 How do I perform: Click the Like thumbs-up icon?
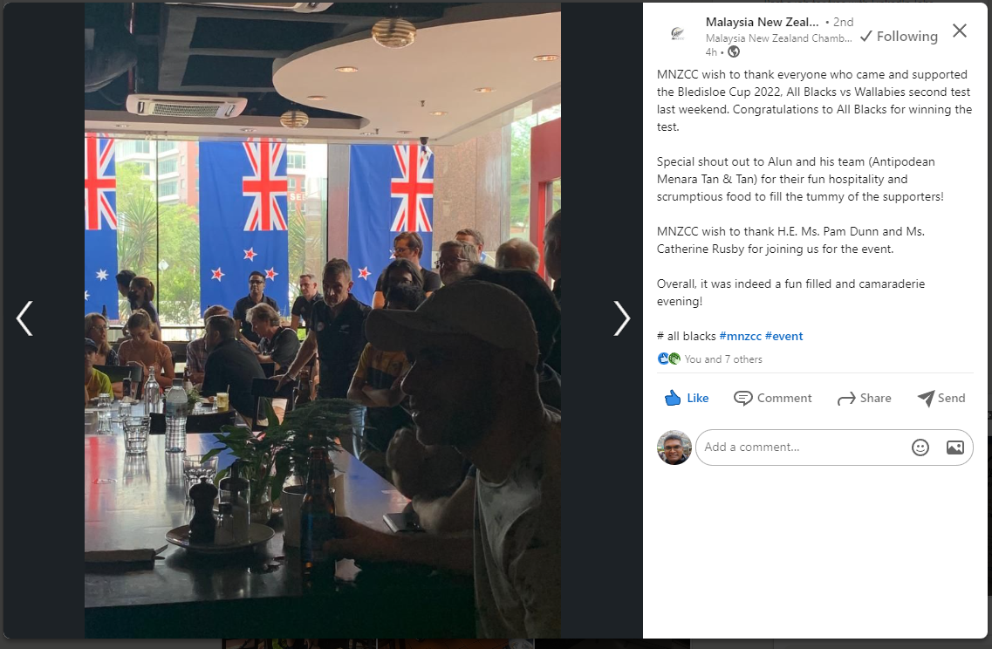click(673, 398)
